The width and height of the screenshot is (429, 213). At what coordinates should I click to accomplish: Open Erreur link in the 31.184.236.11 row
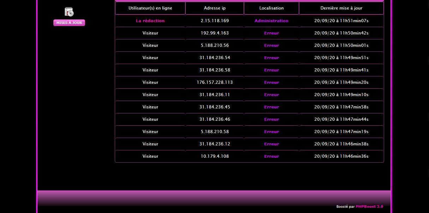(271, 95)
